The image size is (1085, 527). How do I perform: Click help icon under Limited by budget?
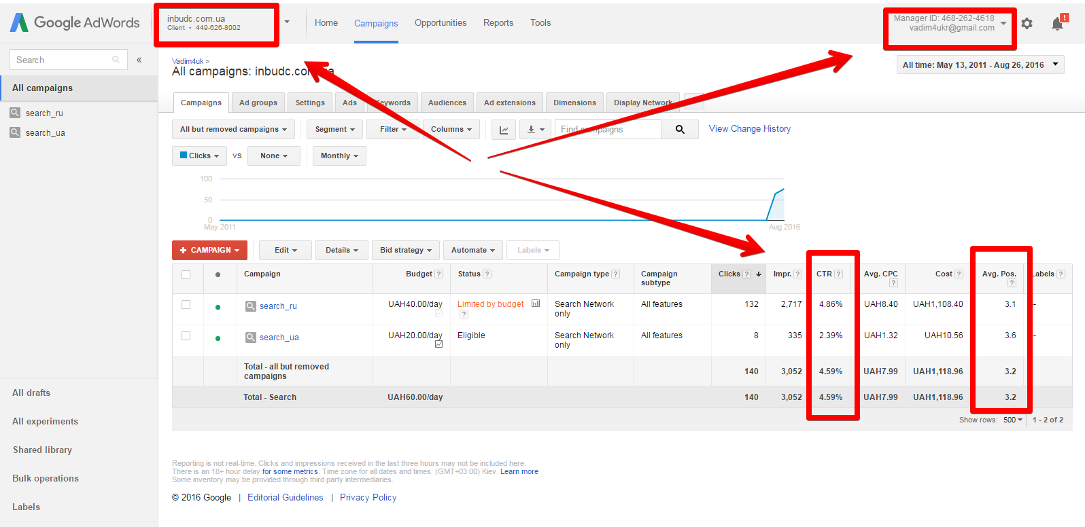click(x=464, y=314)
